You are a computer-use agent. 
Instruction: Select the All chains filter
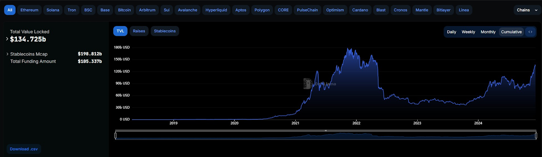pos(10,10)
